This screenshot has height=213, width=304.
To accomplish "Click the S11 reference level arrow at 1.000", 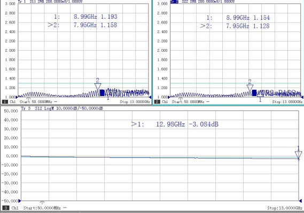I will pos(17,97).
